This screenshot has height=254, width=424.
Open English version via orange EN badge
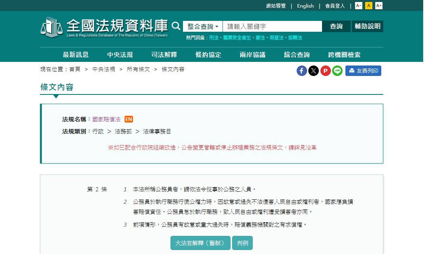click(x=129, y=119)
